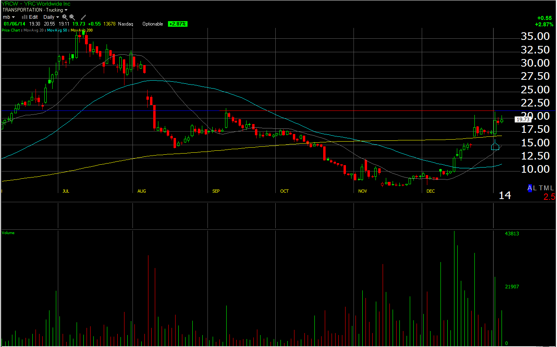Viewport: 557px width, 347px height.
Task: Open the mb template dropdown
Action: pyautogui.click(x=9, y=17)
